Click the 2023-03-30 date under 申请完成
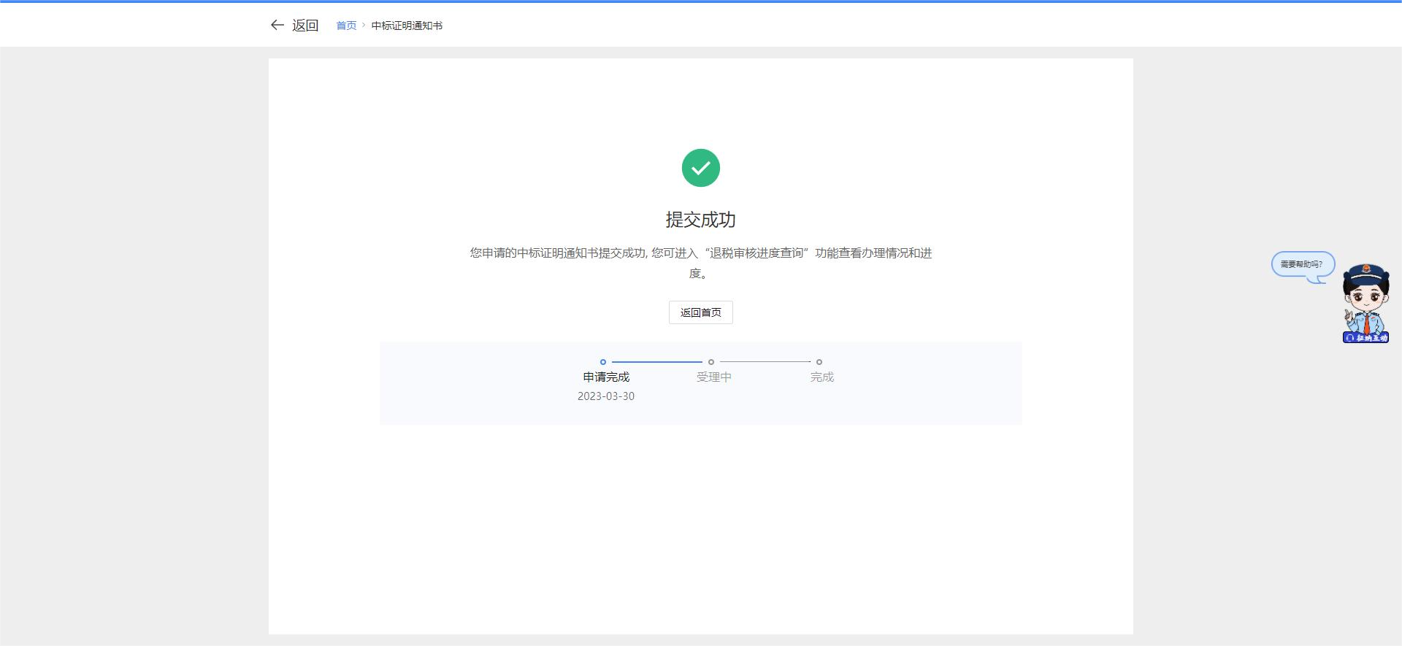The width and height of the screenshot is (1402, 646). point(606,396)
